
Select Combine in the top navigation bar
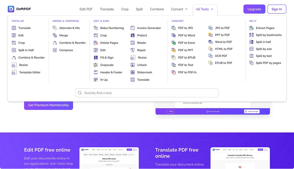tap(157, 9)
